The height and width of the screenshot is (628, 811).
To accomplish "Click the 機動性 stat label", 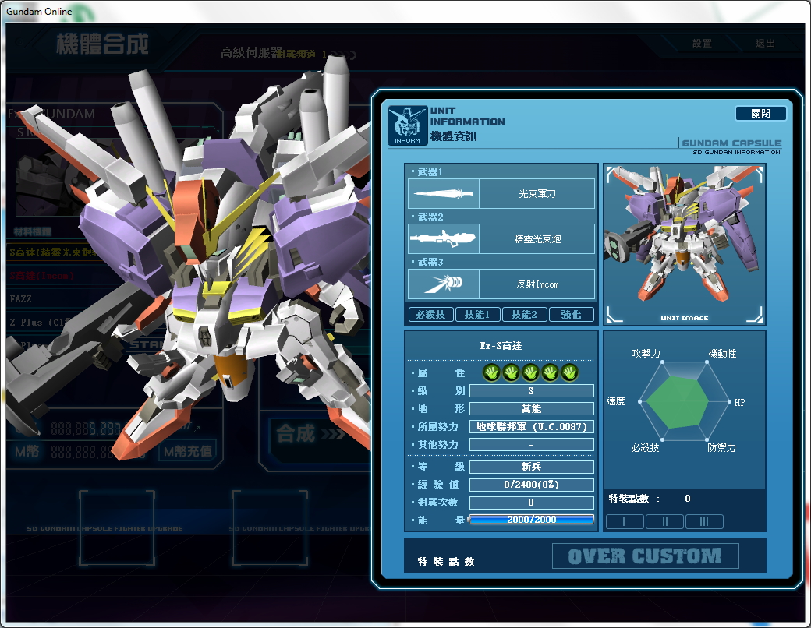I will pyautogui.click(x=722, y=354).
